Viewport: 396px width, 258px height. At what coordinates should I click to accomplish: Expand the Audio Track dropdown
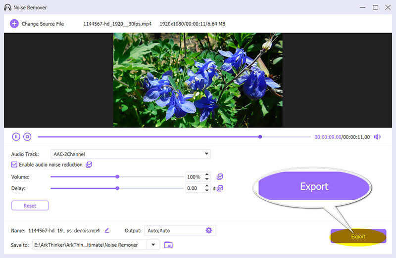click(x=207, y=154)
